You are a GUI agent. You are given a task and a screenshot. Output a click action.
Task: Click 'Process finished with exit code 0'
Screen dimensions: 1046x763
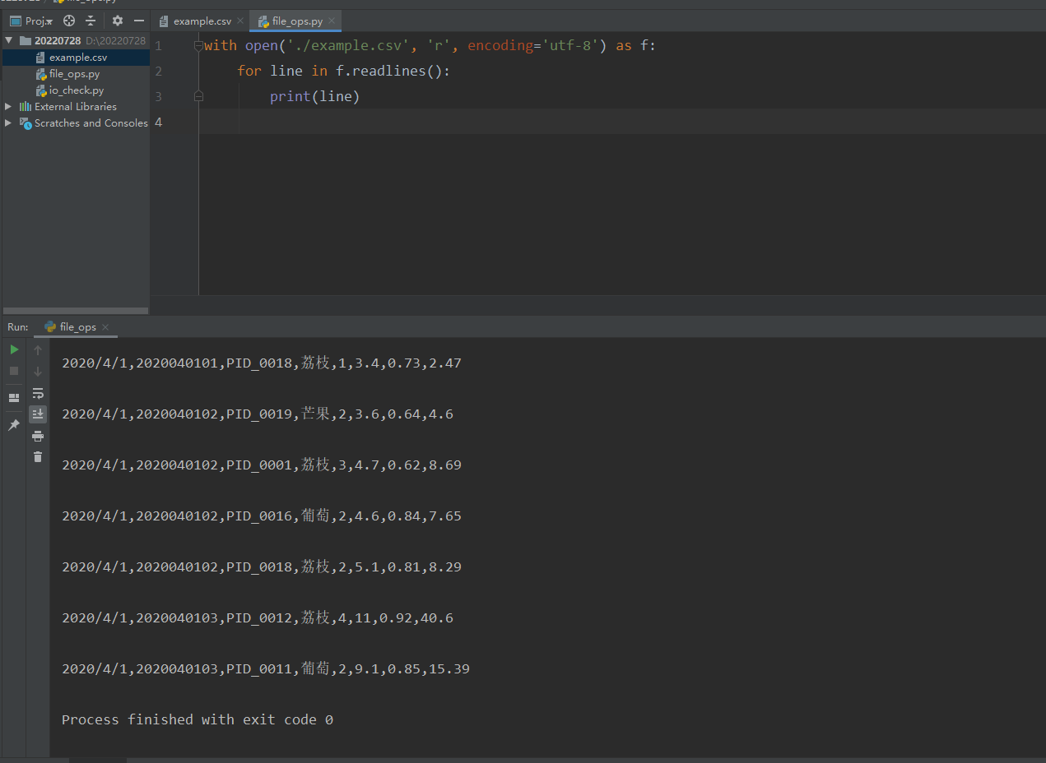coord(198,719)
